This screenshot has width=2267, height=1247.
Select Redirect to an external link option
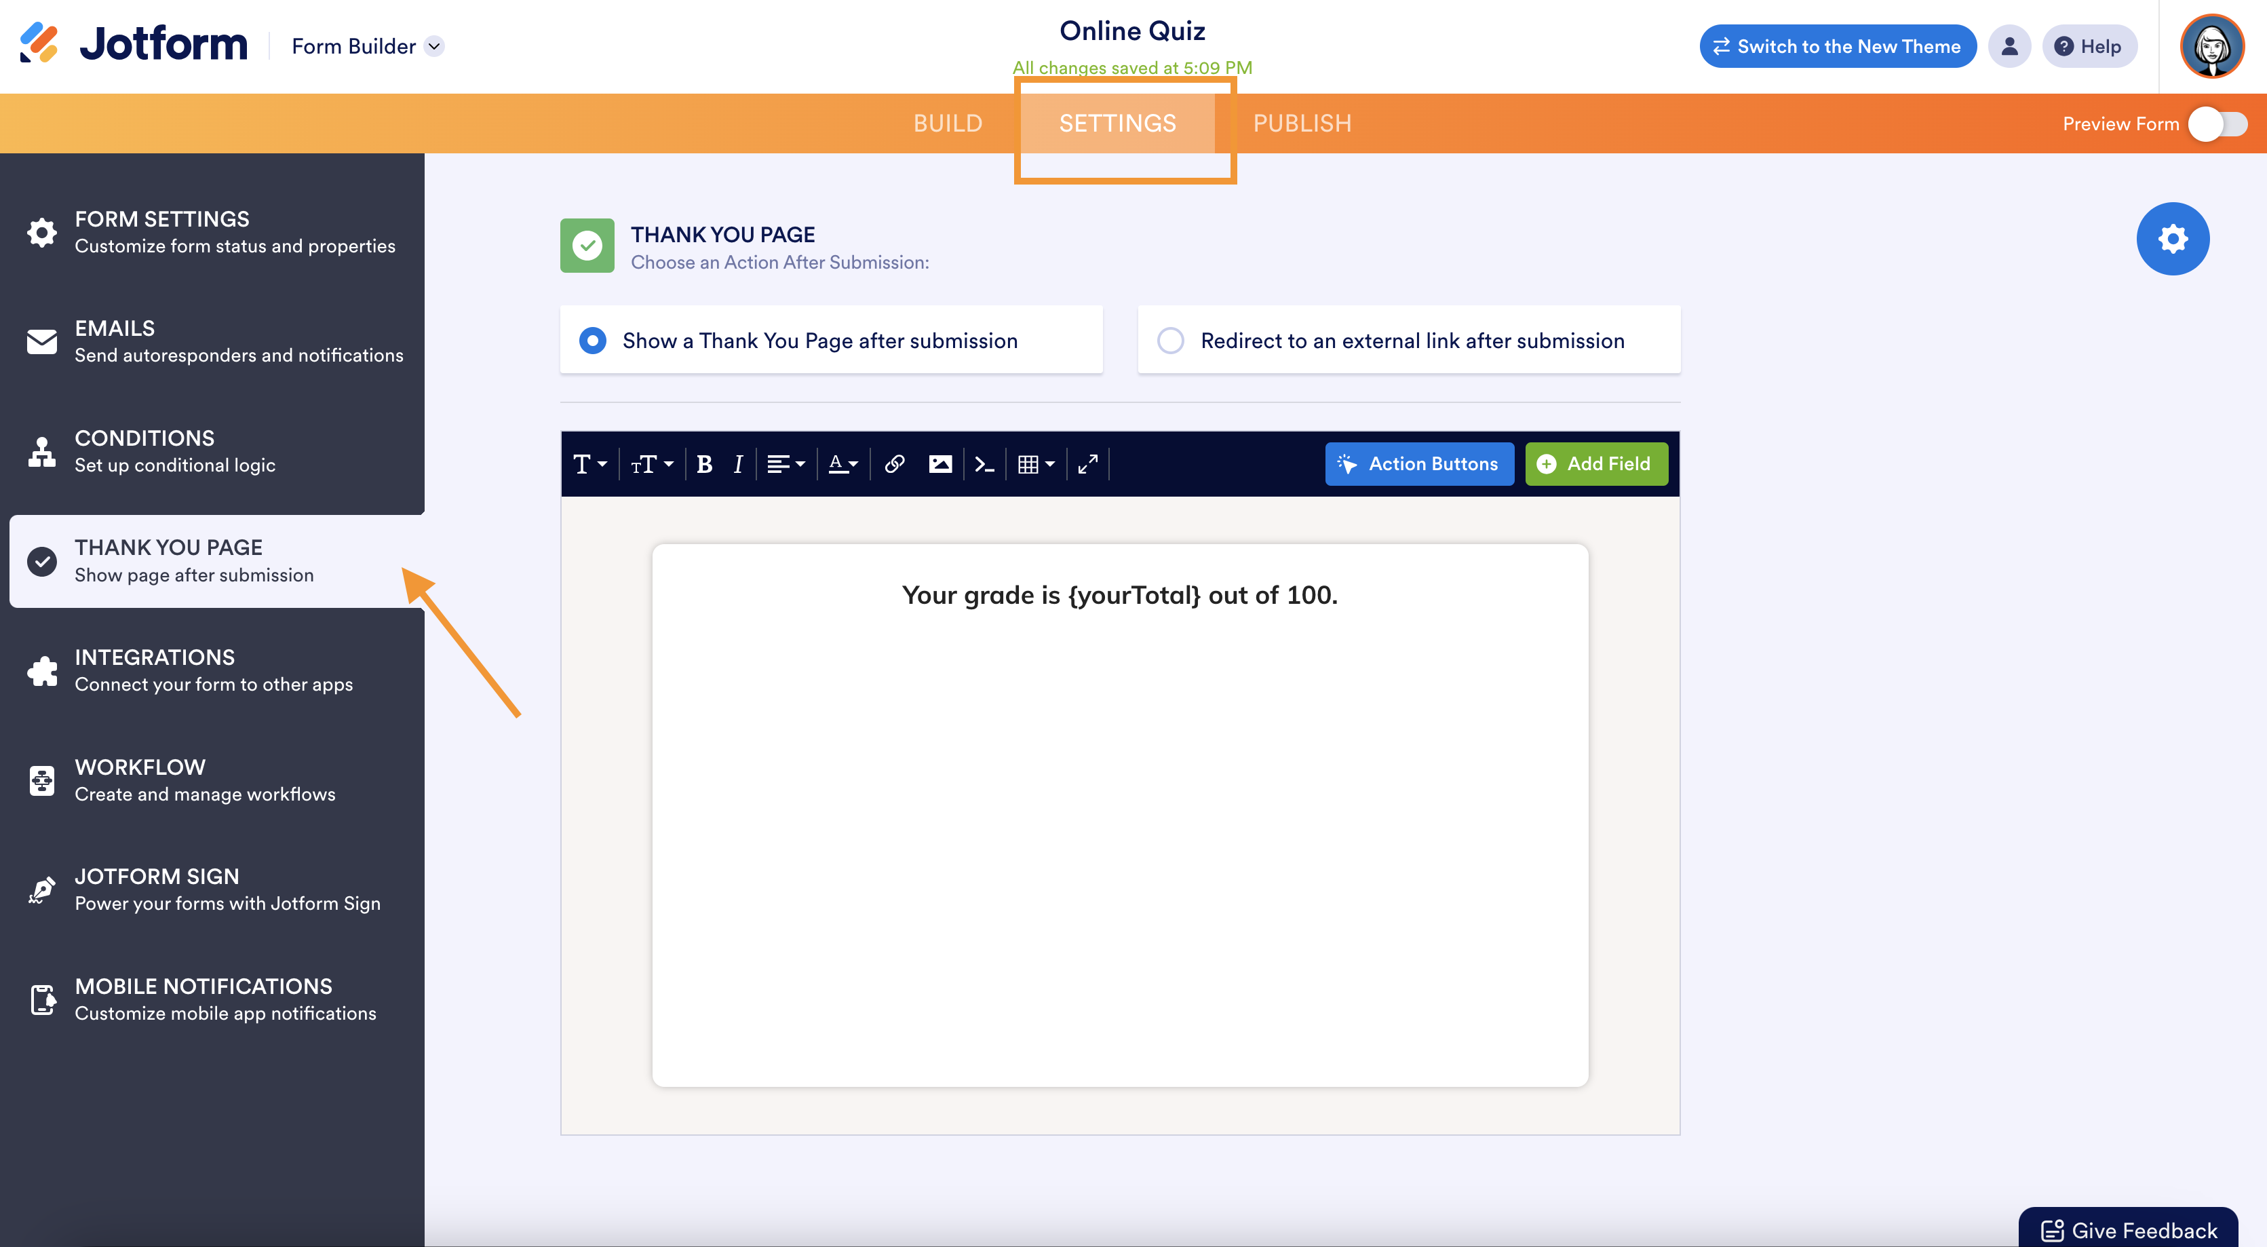coord(1170,341)
